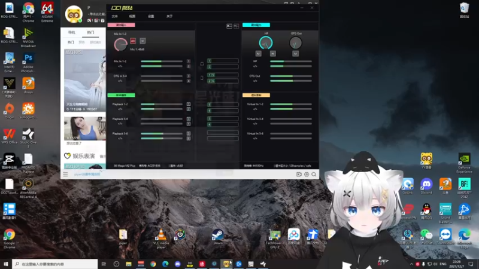Set the Mic In 1-2 upper level slider

(x=162, y=62)
